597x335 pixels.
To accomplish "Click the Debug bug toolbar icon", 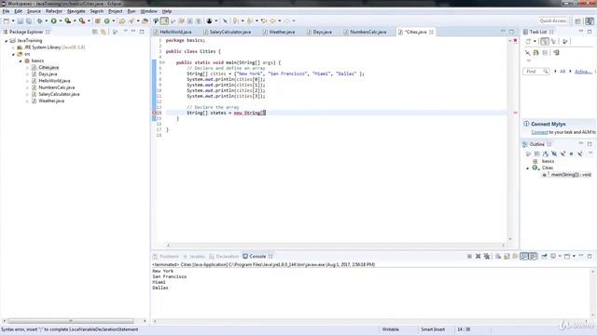I will (x=39, y=20).
